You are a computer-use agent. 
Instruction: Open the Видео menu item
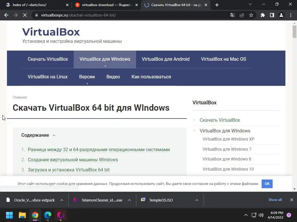point(113,77)
